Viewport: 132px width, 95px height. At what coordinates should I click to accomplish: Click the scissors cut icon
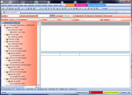72,9
